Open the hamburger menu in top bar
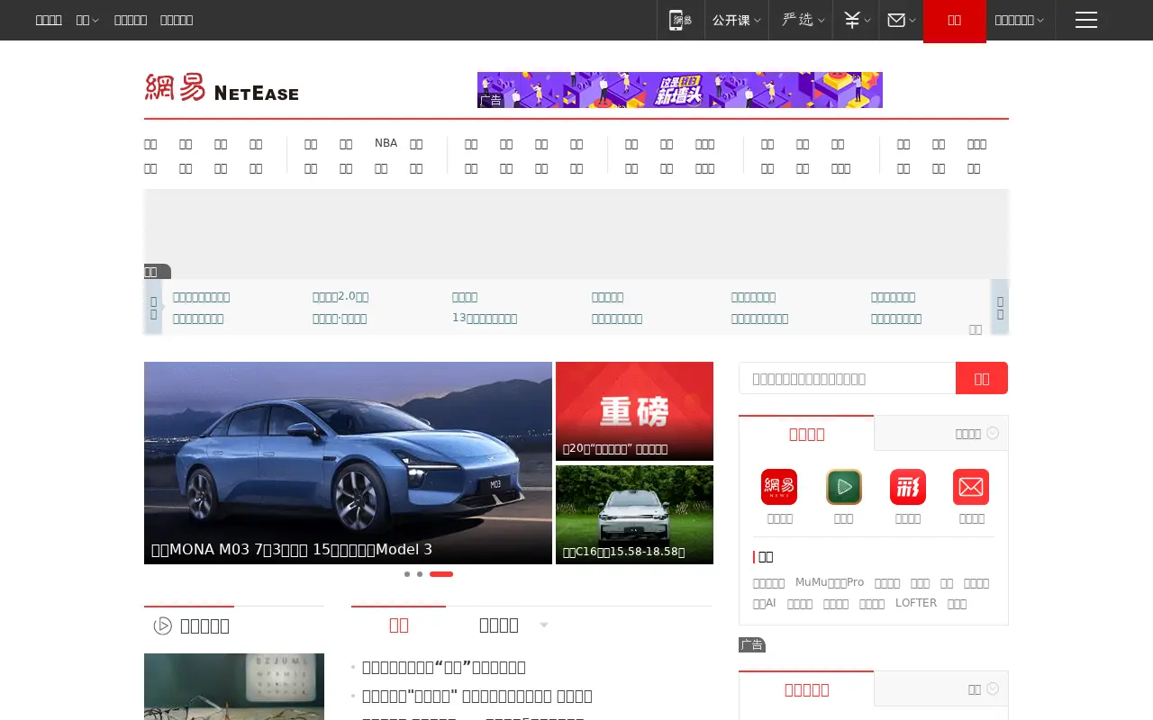Image resolution: width=1153 pixels, height=720 pixels. click(x=1086, y=20)
